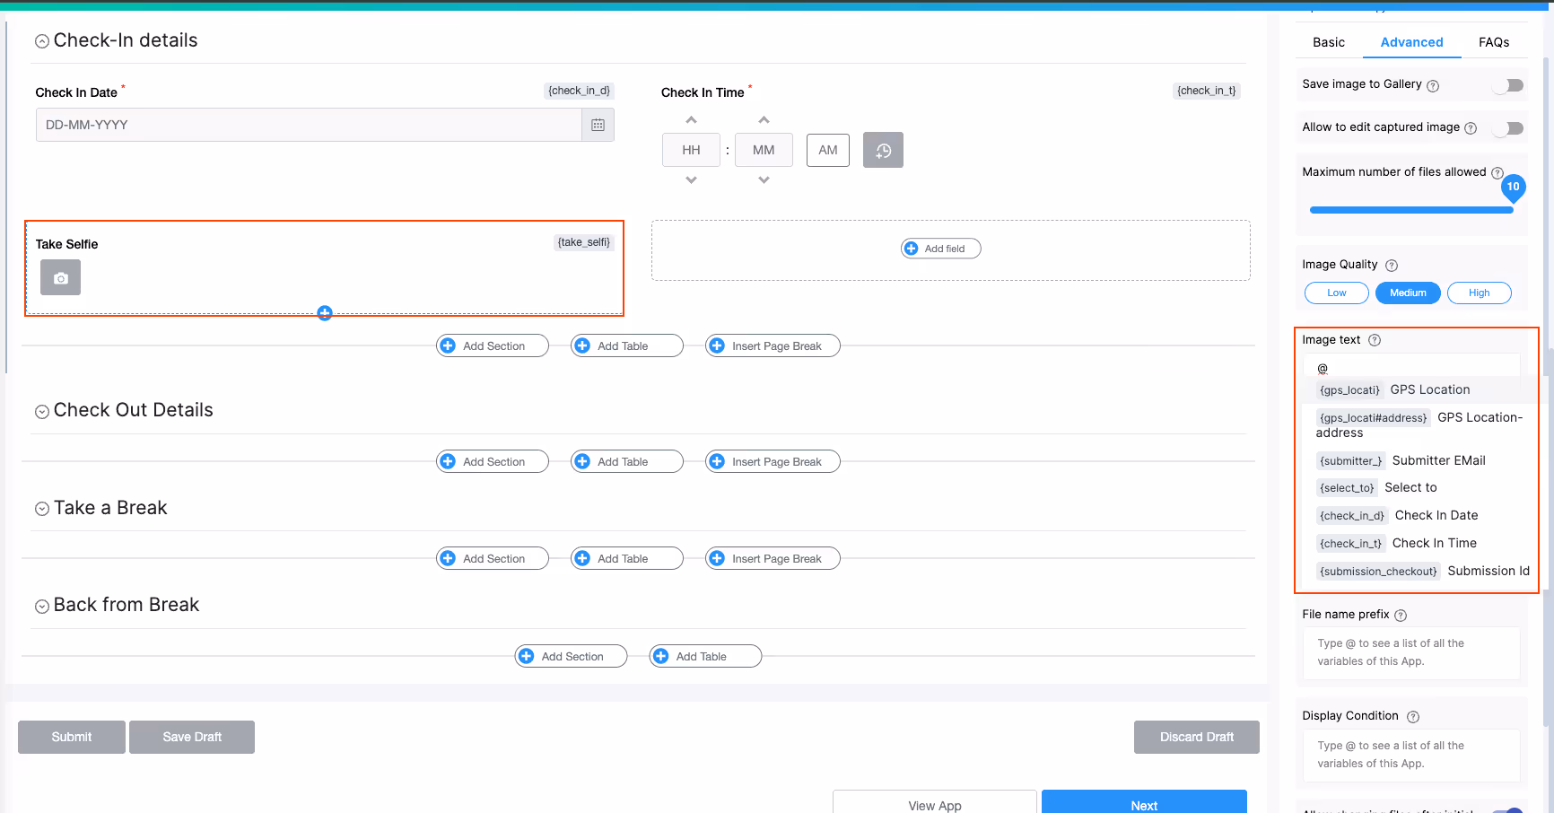
Task: Open the calendar picker for Check In Date
Action: coord(598,125)
